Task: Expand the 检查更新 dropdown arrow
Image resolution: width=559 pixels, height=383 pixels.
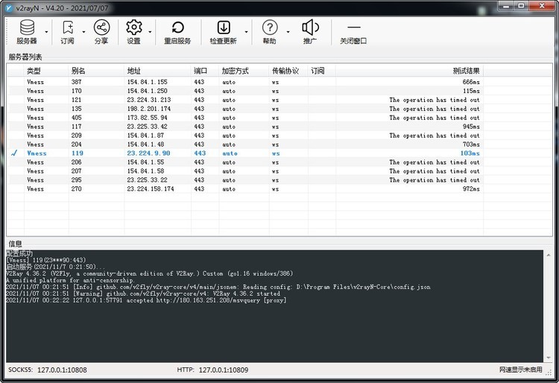Action: [247, 32]
